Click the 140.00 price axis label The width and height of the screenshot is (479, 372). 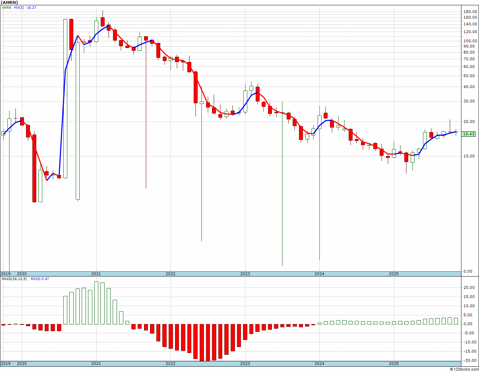[470, 24]
